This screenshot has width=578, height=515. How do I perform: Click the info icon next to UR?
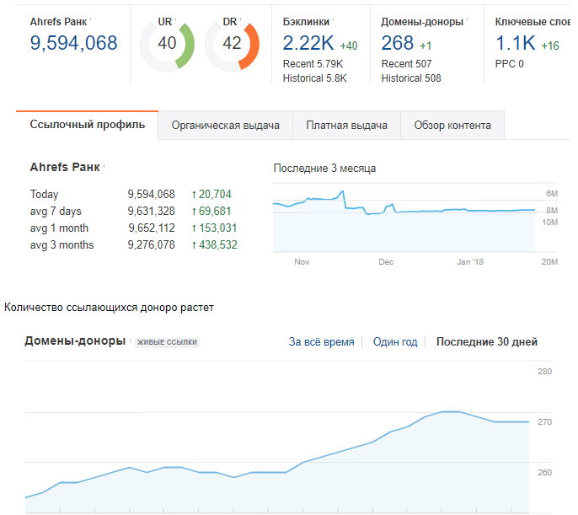[x=175, y=19]
